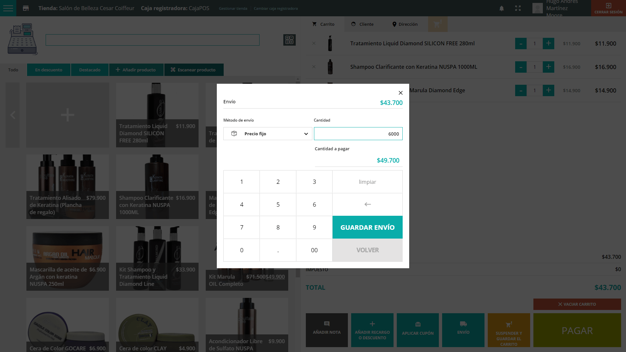Click the add new item plus tile

(67, 115)
